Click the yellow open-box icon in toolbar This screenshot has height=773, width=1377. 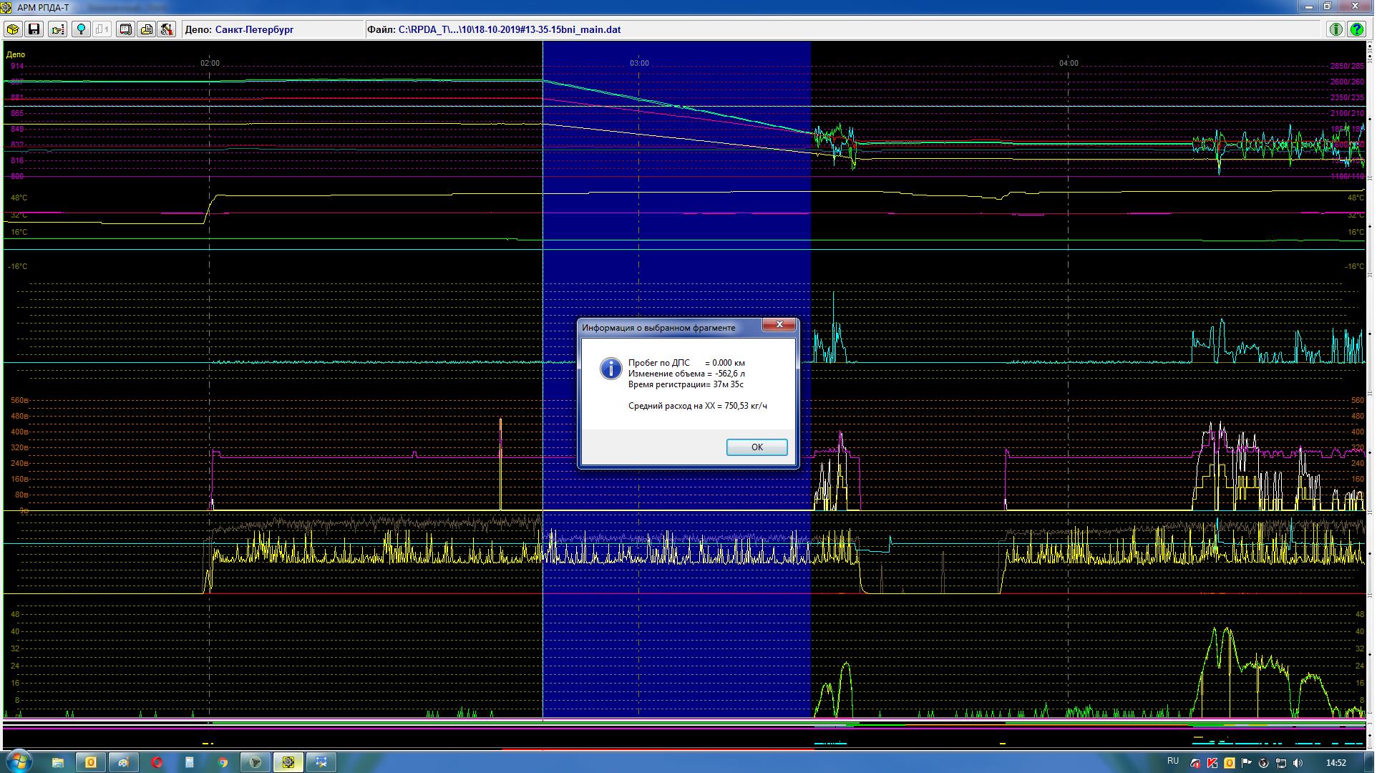click(13, 29)
